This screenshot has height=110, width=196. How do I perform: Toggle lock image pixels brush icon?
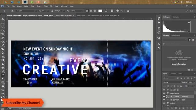(171, 86)
